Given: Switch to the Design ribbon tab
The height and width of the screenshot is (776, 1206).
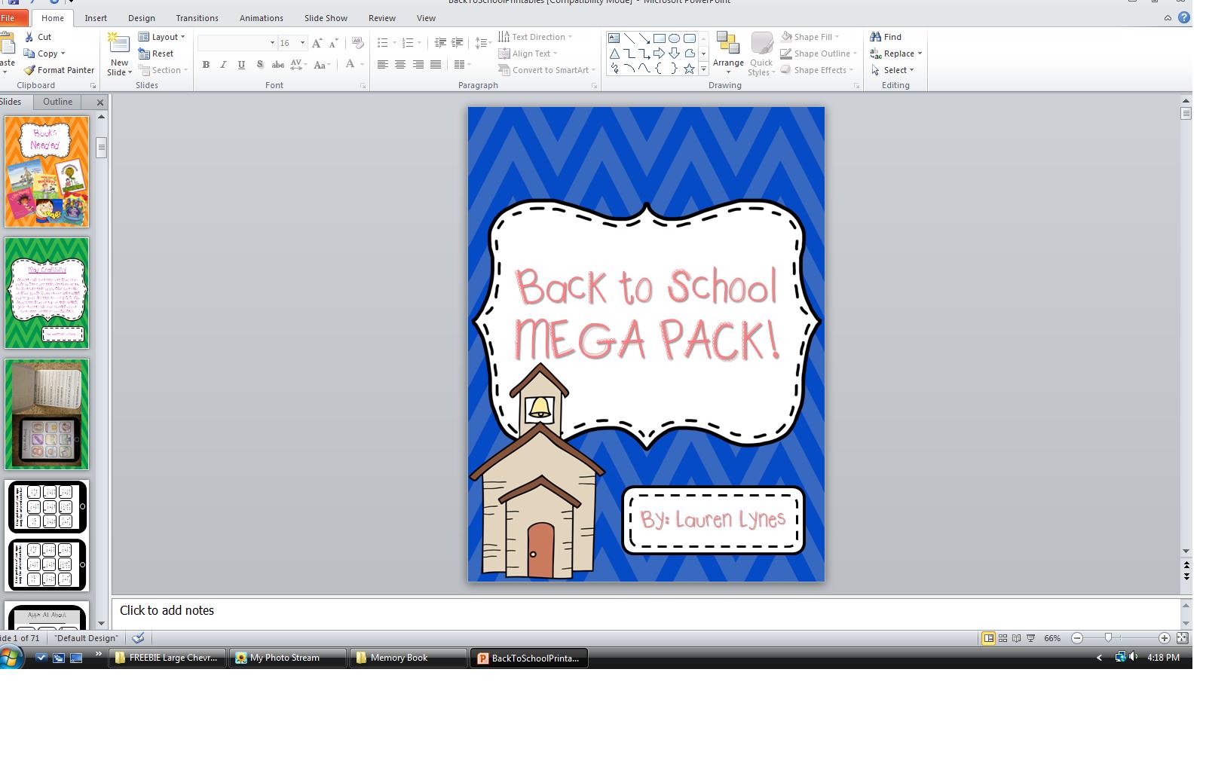Looking at the screenshot, I should [x=141, y=17].
